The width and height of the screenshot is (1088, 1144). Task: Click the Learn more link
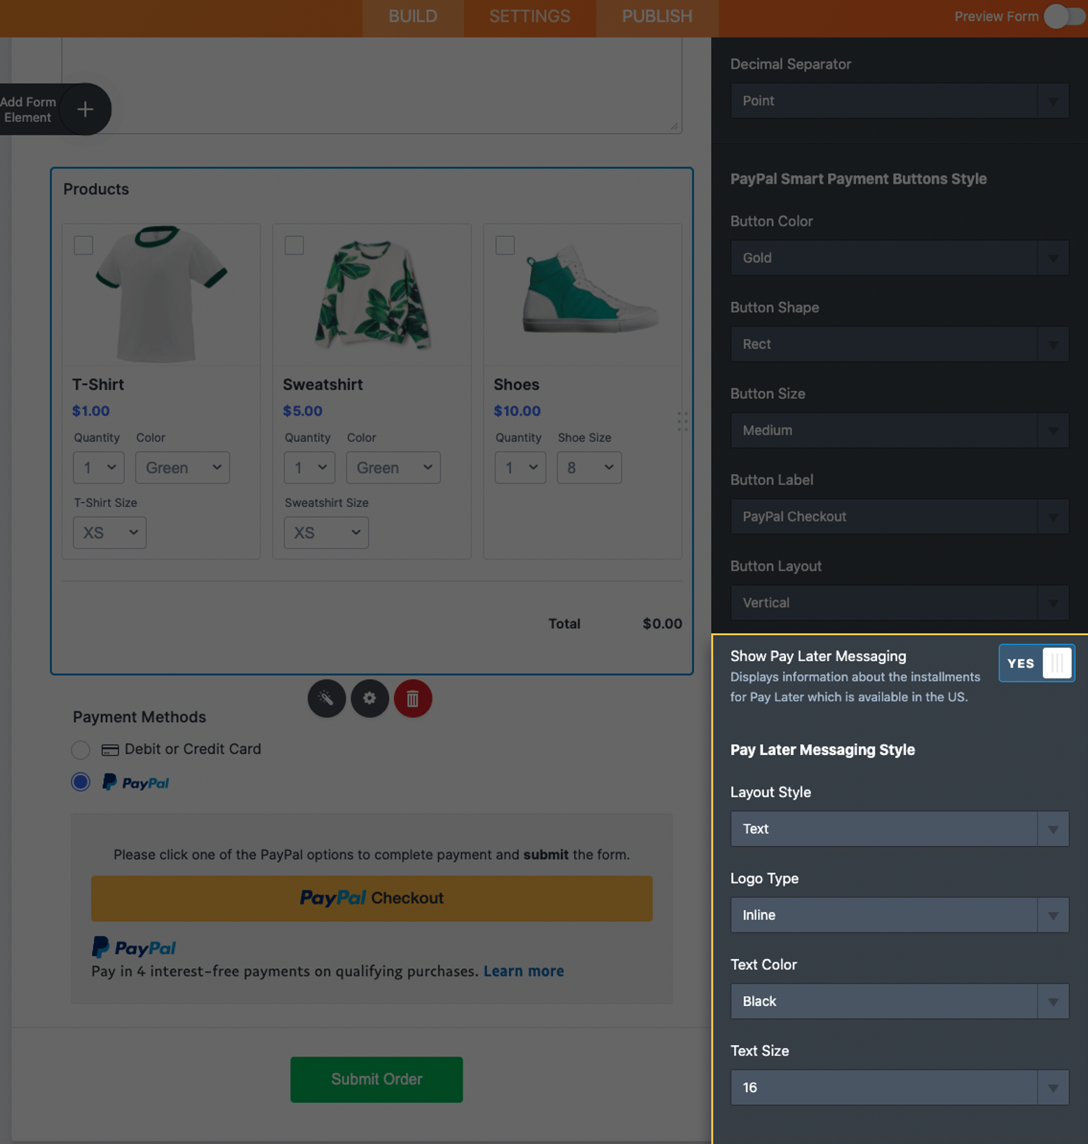coord(524,971)
